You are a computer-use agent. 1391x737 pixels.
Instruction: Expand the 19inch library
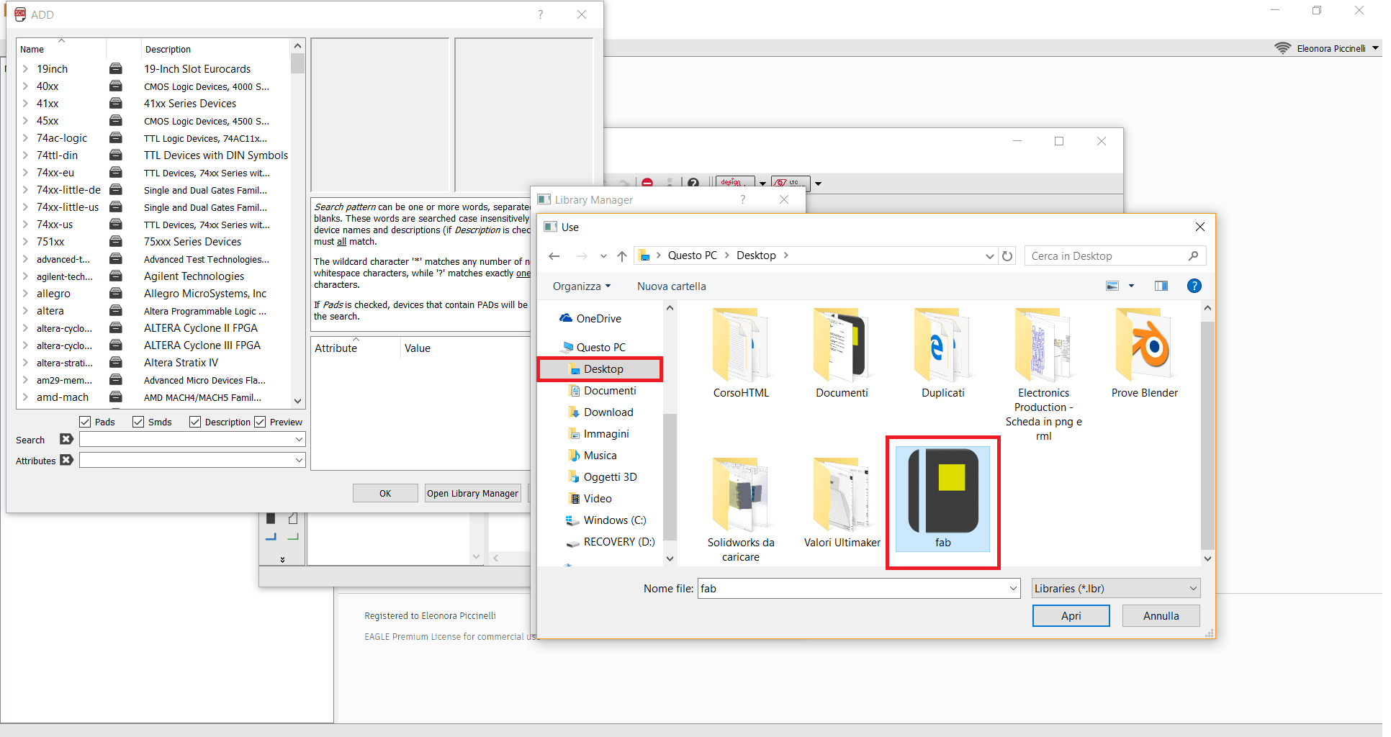click(25, 68)
